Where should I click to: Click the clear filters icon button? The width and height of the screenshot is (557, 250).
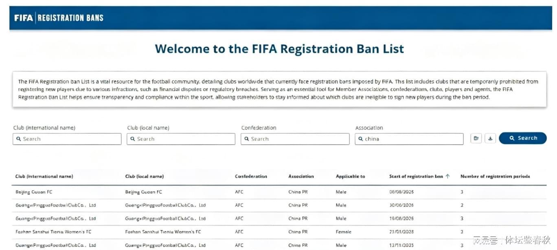click(x=476, y=138)
